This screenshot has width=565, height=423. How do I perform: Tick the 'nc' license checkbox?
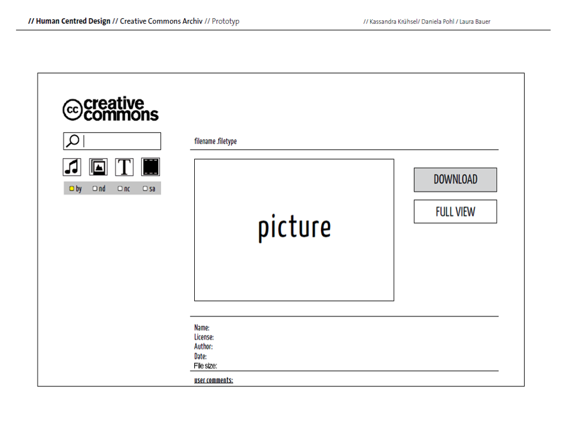click(x=120, y=188)
